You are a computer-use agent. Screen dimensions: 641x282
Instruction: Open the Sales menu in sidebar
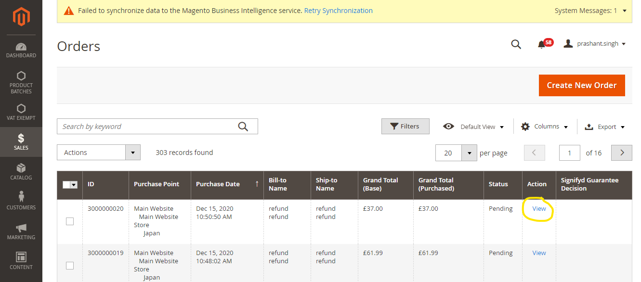[x=21, y=141]
